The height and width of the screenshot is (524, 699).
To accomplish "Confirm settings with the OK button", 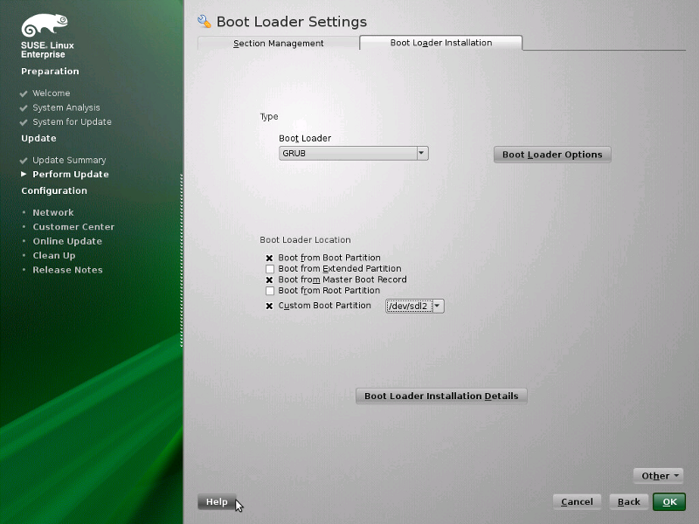I will pos(669,502).
